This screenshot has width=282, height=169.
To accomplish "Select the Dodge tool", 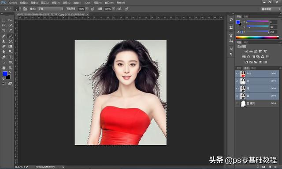I will [x=10, y=51].
